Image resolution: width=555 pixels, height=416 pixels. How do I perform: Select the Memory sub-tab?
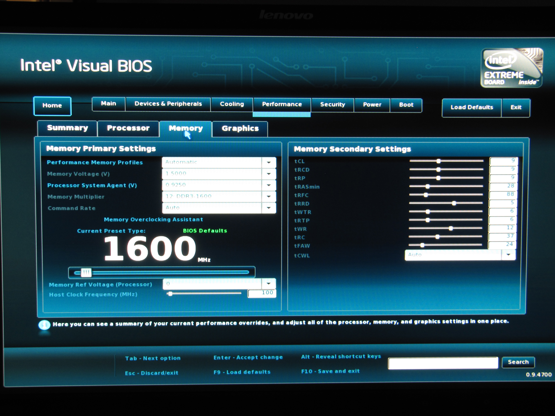point(186,129)
